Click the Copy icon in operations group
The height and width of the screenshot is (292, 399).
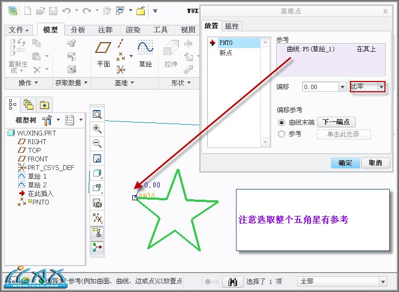coord(36,43)
